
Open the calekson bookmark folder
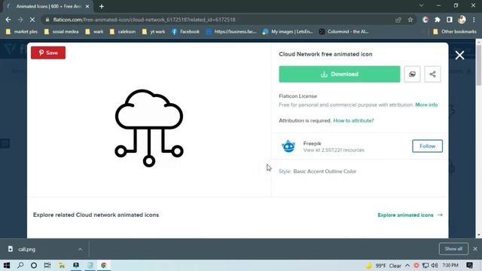123,32
